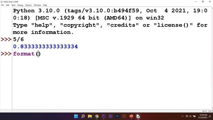
Task: Click the prompt beside format(
Action: pyautogui.click(x=6, y=54)
